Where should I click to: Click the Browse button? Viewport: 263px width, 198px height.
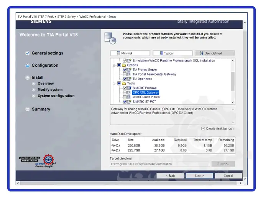[223, 164]
